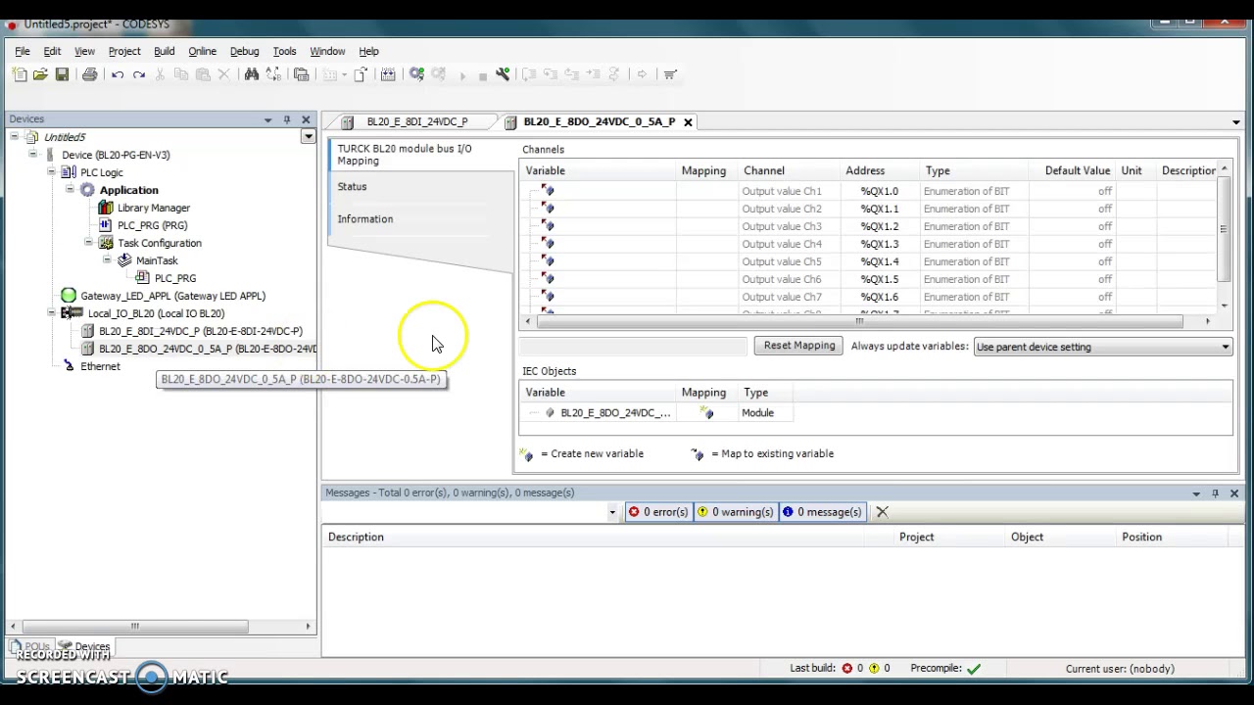Select BL20_E_8DI_24VDC_P in device tree
Image resolution: width=1254 pixels, height=705 pixels.
coord(200,331)
